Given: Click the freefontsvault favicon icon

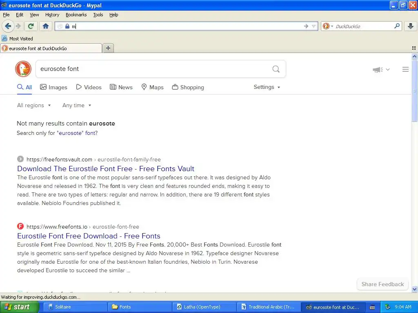Looking at the screenshot, I should click(20, 159).
